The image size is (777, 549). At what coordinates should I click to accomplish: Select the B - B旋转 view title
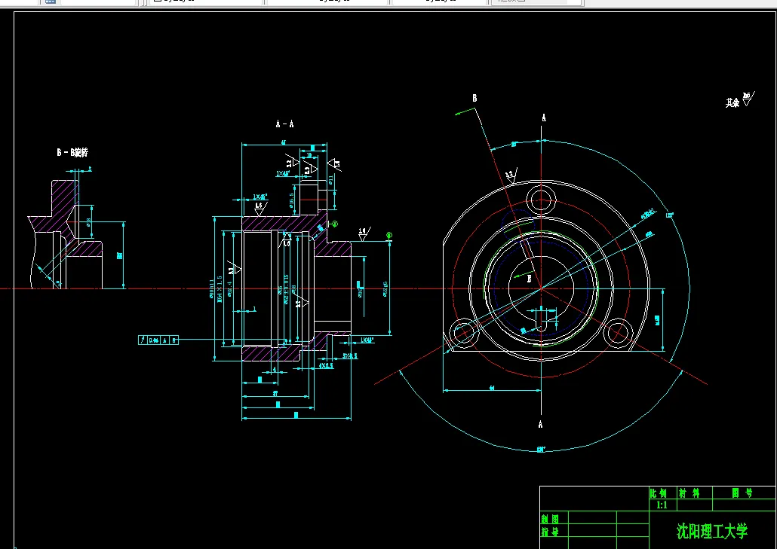click(x=72, y=152)
